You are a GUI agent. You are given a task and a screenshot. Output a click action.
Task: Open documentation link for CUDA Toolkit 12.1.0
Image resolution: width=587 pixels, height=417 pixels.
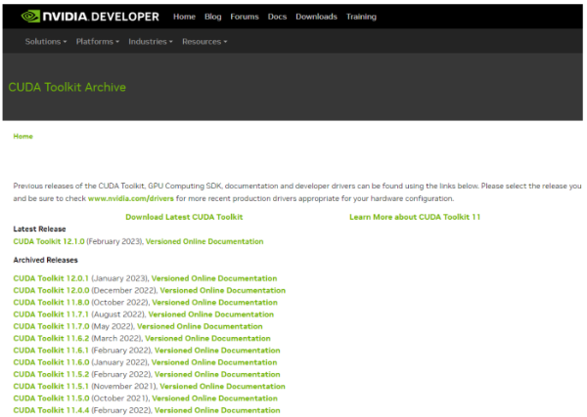click(204, 242)
